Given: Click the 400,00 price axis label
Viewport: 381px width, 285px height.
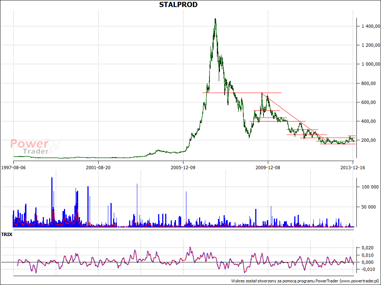Looking at the screenshot, I should coord(369,121).
